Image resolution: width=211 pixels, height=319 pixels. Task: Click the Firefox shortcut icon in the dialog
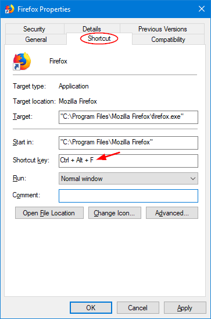tap(22, 61)
